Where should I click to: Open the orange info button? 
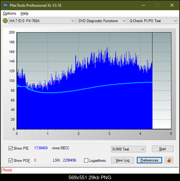pyautogui.click(x=169, y=160)
